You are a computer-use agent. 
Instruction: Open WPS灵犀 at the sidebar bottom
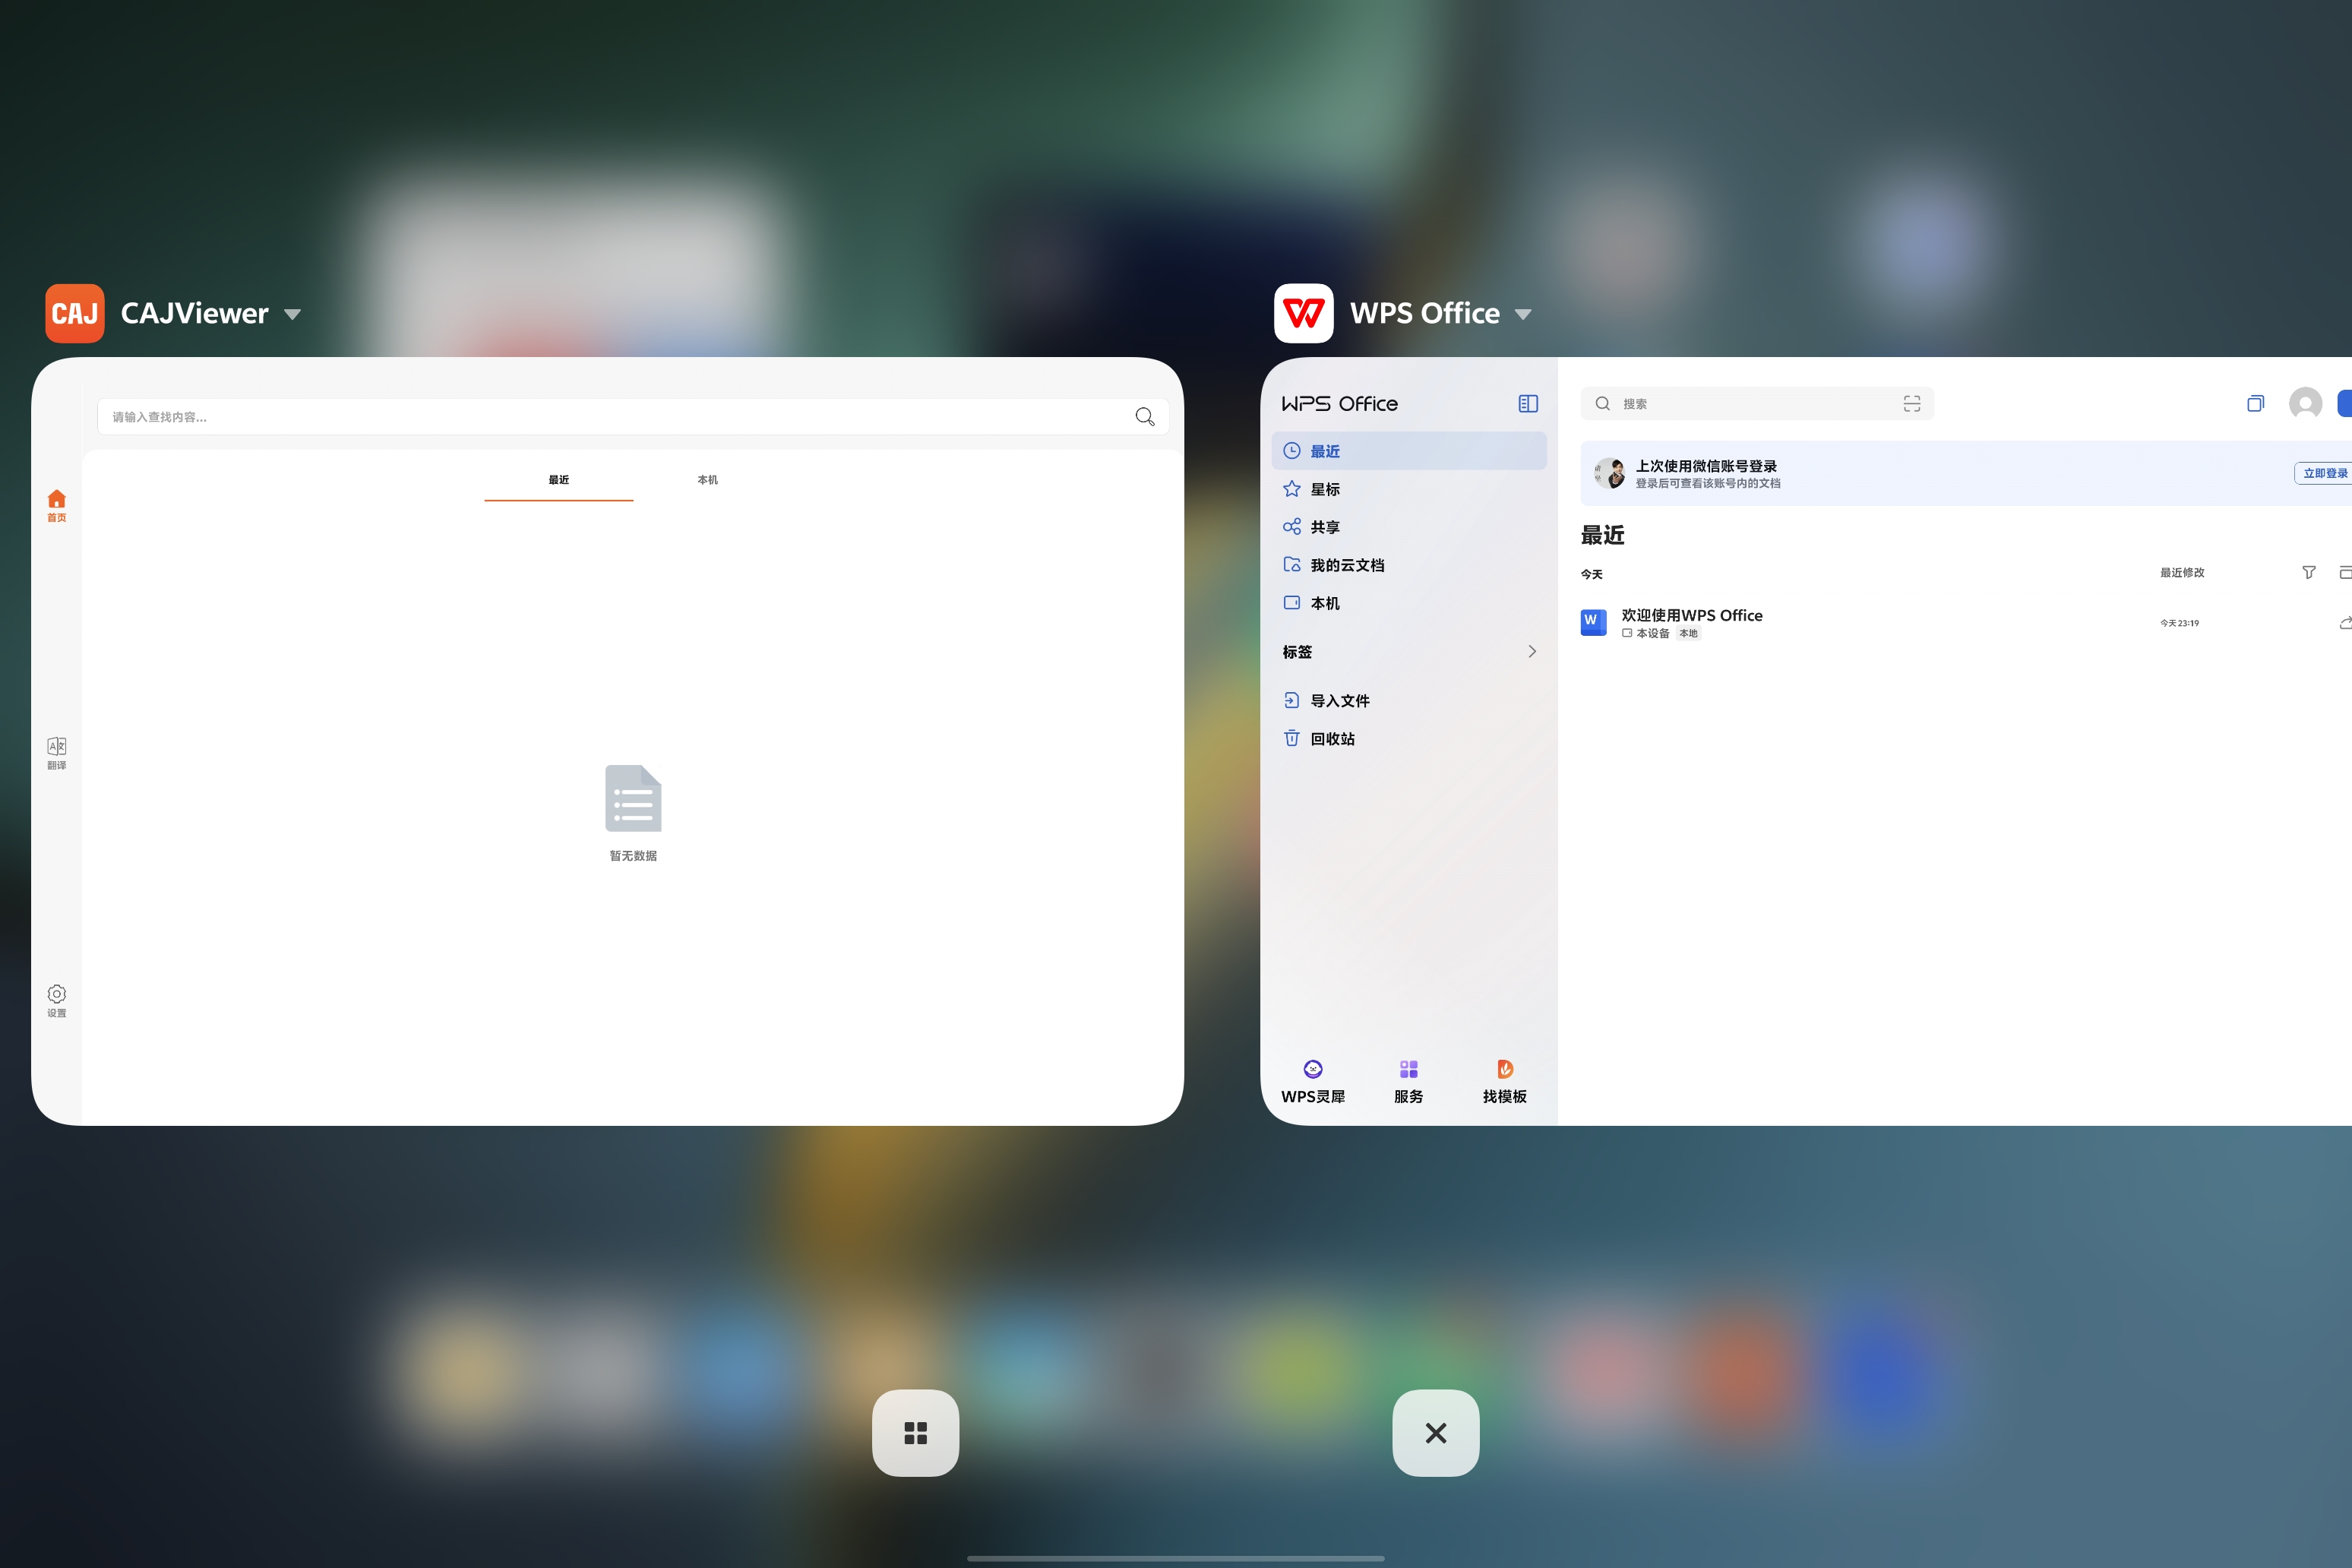point(1313,1082)
